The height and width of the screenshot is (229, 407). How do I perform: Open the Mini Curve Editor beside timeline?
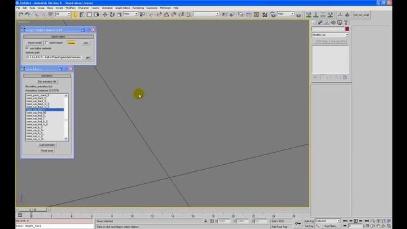pyautogui.click(x=20, y=215)
